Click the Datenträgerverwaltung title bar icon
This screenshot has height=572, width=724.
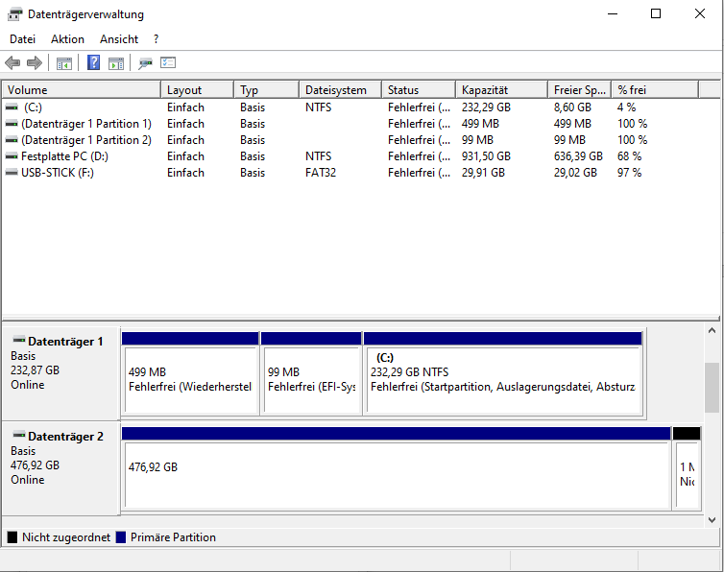pos(14,14)
